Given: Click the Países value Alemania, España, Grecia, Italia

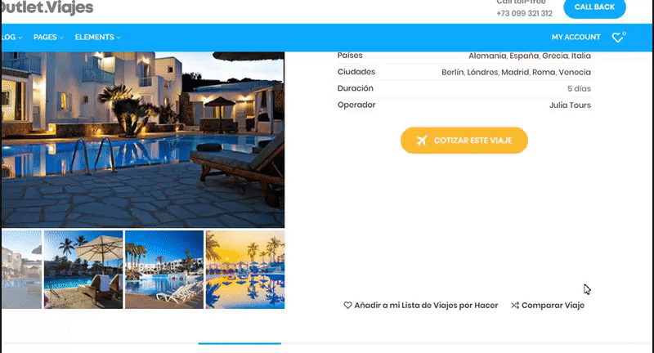Looking at the screenshot, I should click(x=529, y=56).
